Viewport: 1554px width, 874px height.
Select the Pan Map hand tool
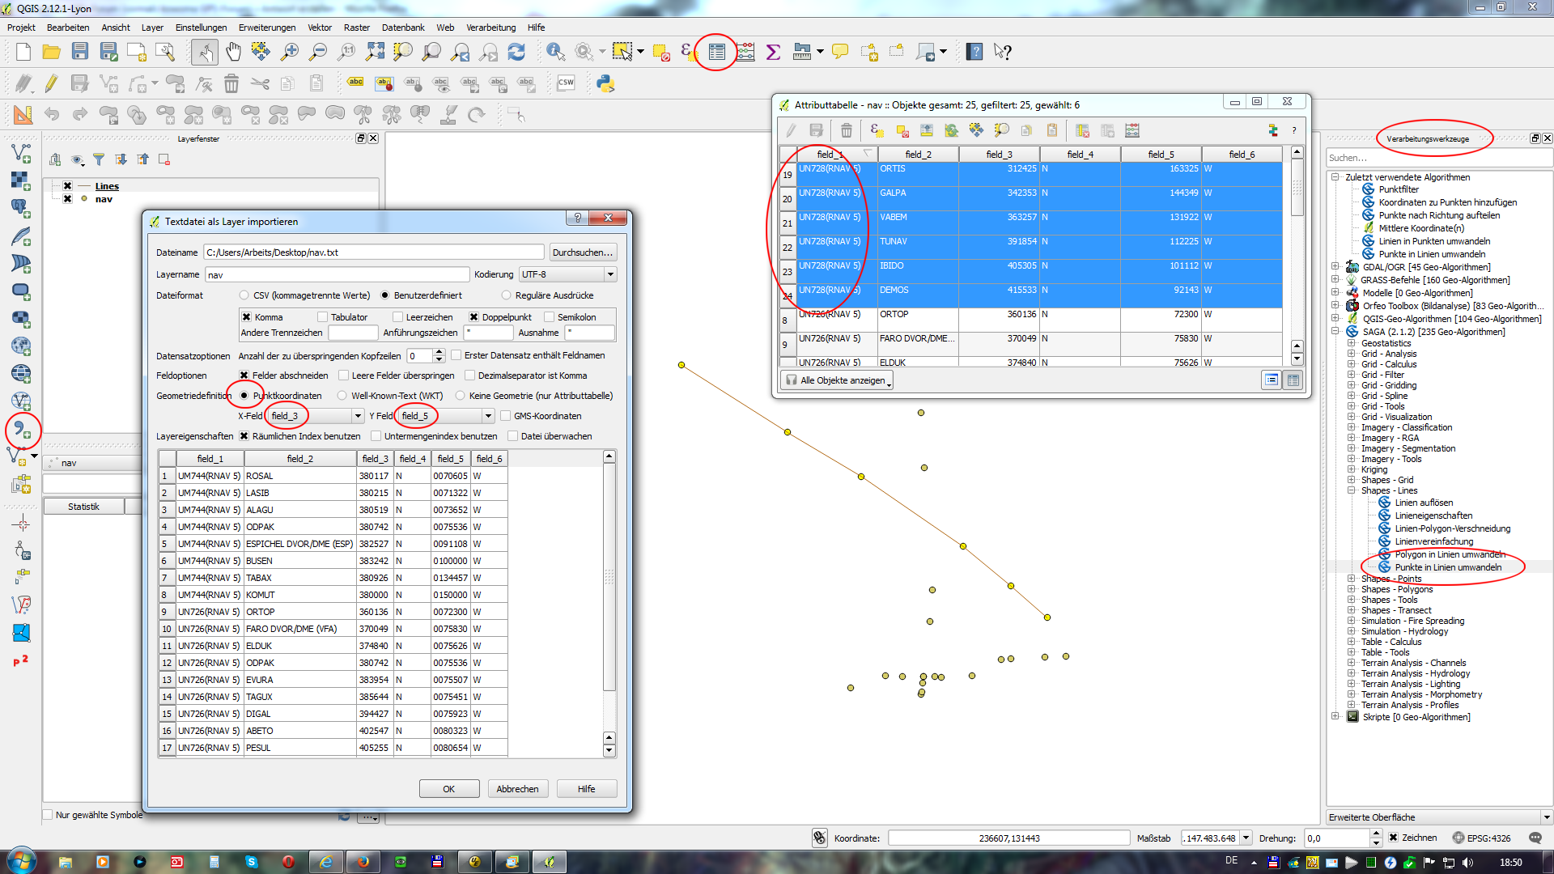pos(233,52)
